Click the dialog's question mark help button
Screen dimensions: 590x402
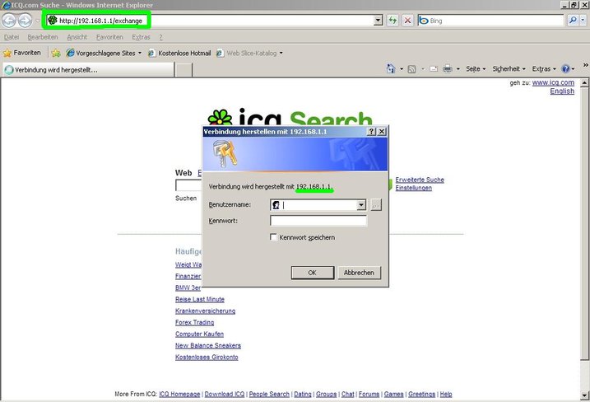pos(371,132)
